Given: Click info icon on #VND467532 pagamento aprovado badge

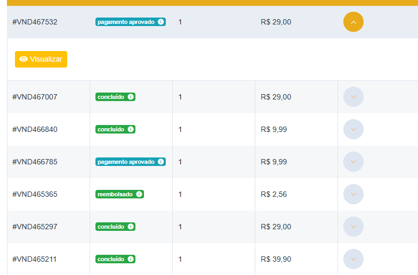Looking at the screenshot, I should 161,22.
